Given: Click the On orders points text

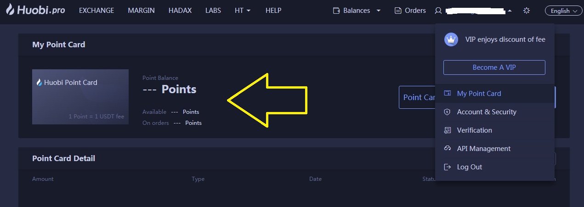Looking at the screenshot, I should point(172,123).
